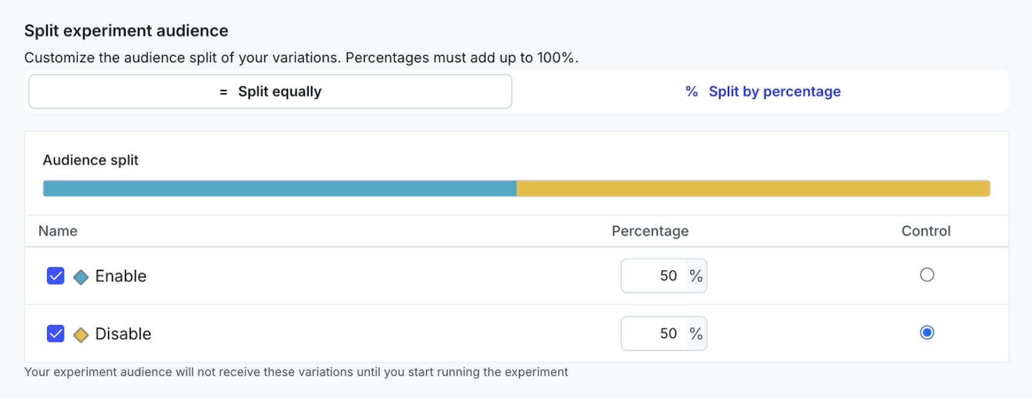The image size is (1032, 399).
Task: Click the percent suffix in Disable's percentage field
Action: [x=696, y=334]
